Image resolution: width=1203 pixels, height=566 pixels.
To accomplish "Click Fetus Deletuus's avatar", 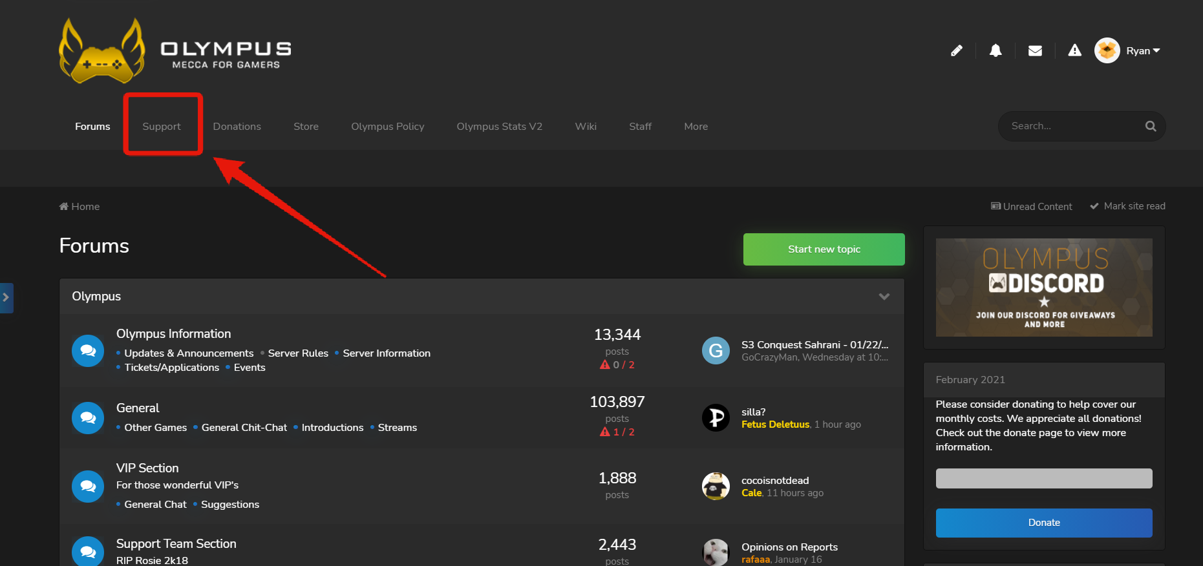I will pos(716,417).
